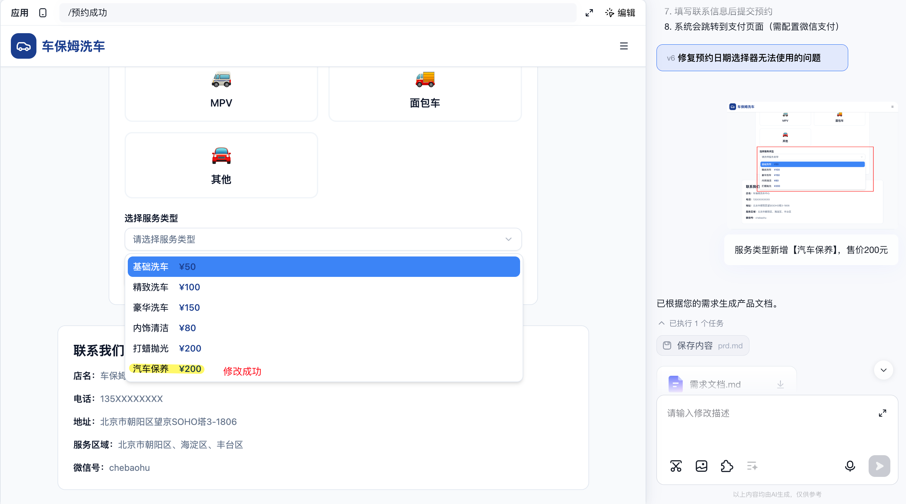This screenshot has width=906, height=504.
Task: Select the 其他 vehicle type card
Action: pos(221,165)
